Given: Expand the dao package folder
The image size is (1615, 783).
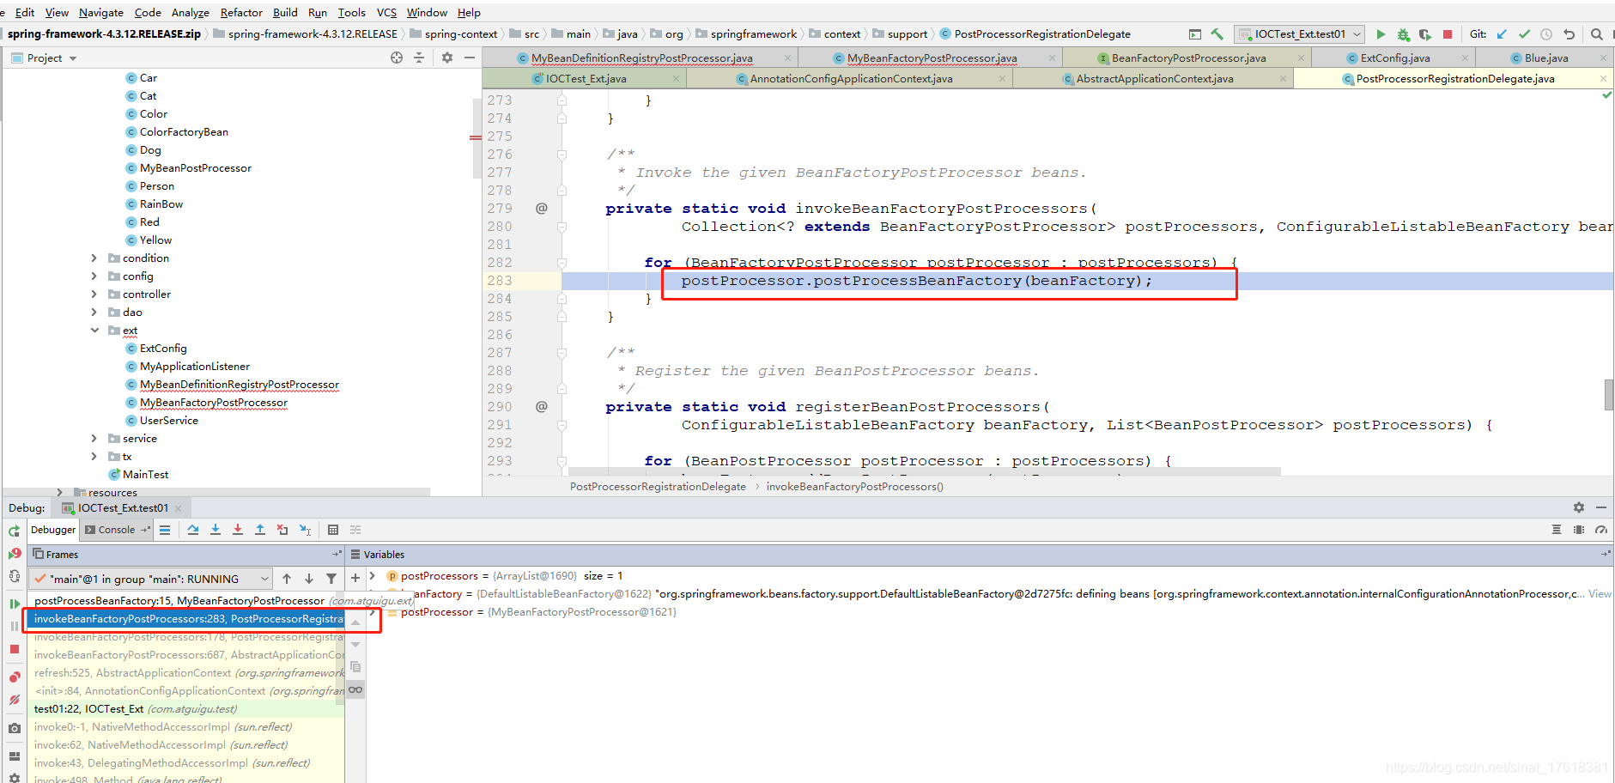Looking at the screenshot, I should pyautogui.click(x=94, y=313).
